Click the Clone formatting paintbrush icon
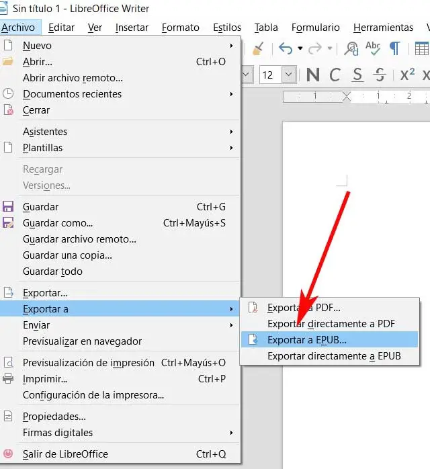Image resolution: width=430 pixels, height=469 pixels. pos(258,48)
